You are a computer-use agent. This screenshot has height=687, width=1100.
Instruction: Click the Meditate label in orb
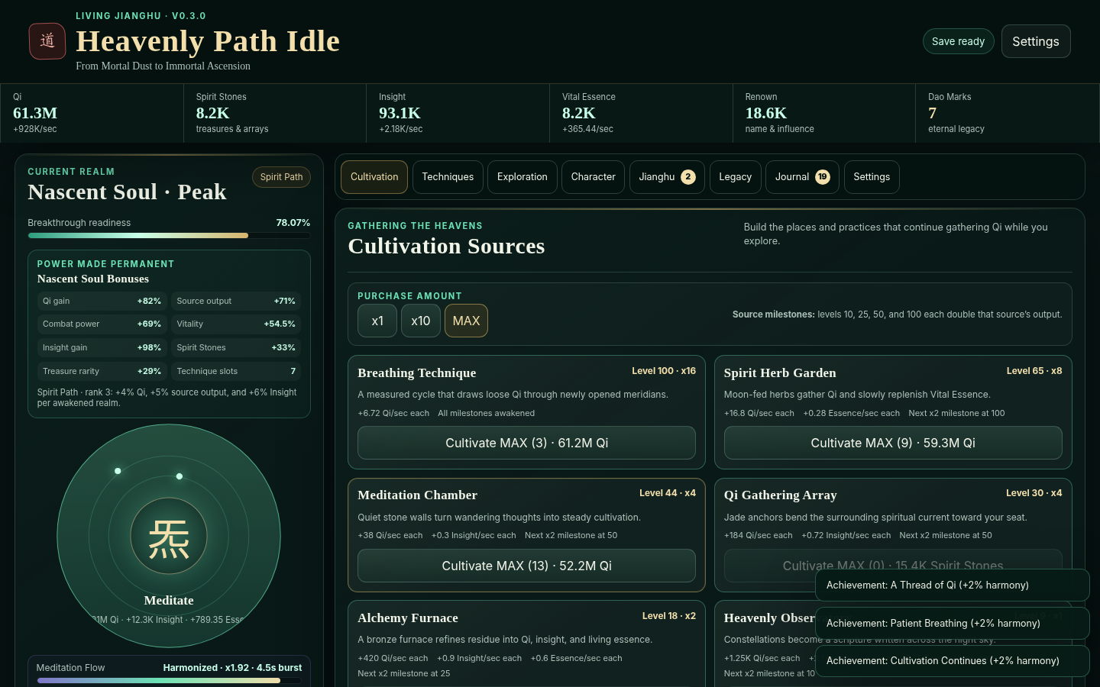(169, 600)
